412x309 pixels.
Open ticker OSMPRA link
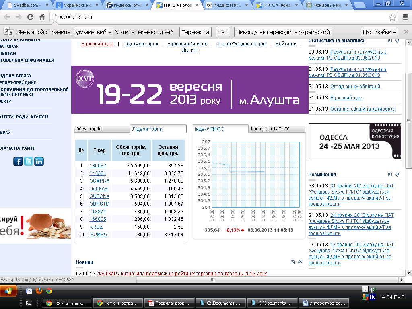click(99, 181)
